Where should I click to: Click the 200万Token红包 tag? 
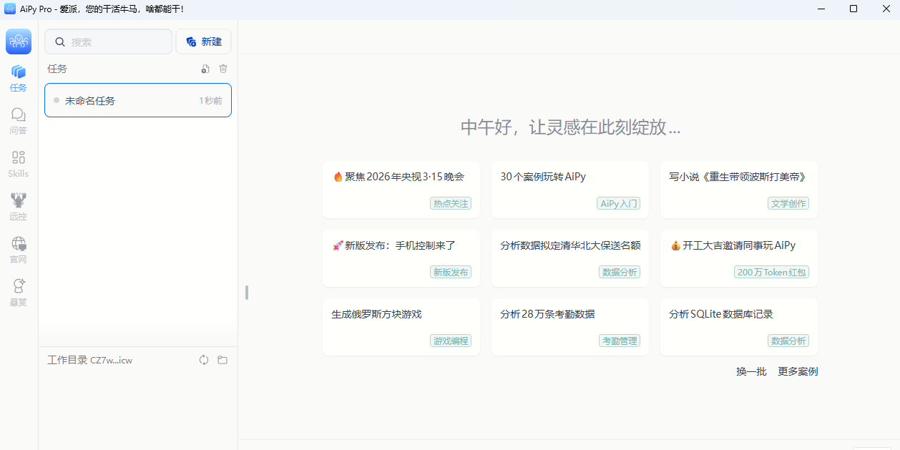coord(771,272)
